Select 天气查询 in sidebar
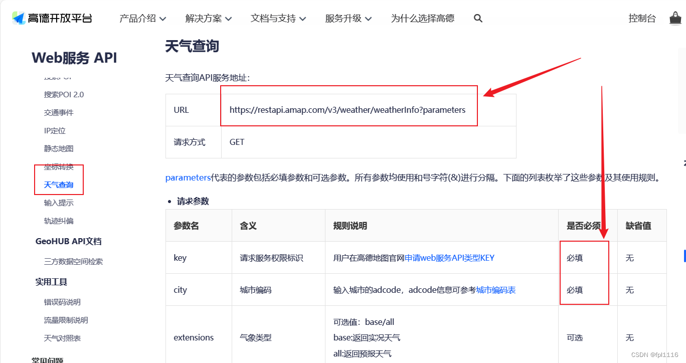686x363 pixels. tap(59, 185)
